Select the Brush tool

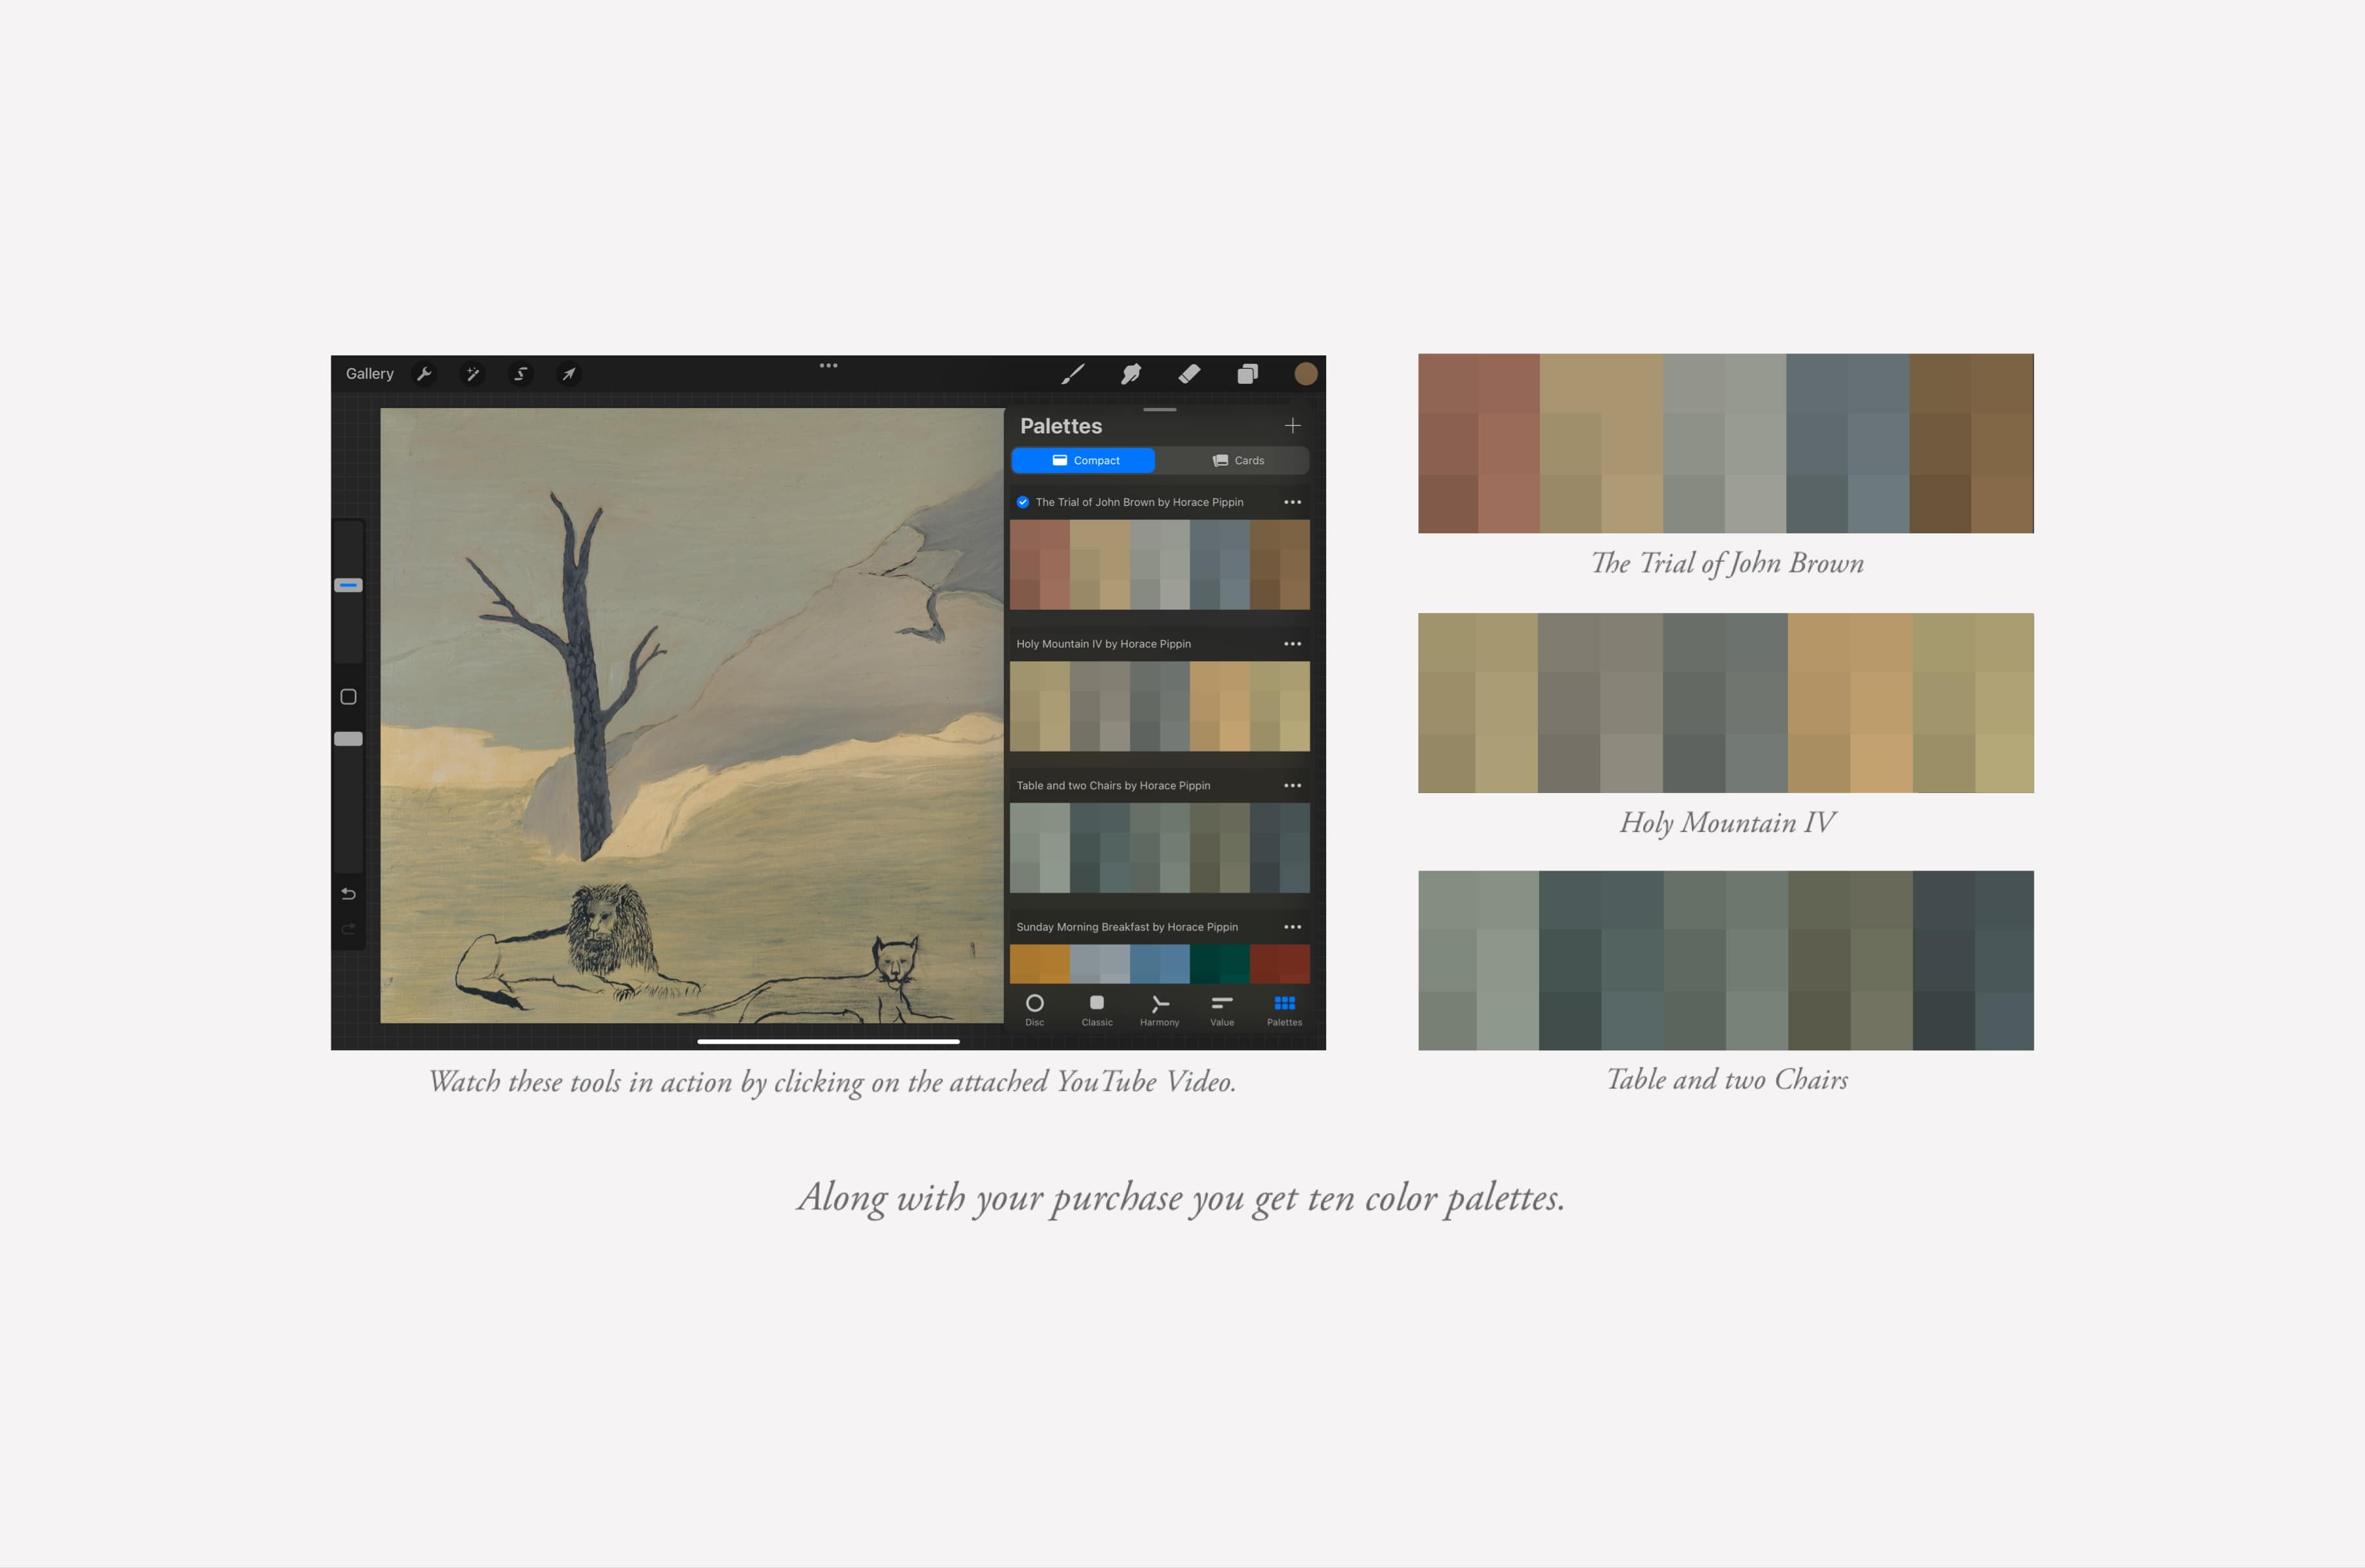[x=1074, y=374]
